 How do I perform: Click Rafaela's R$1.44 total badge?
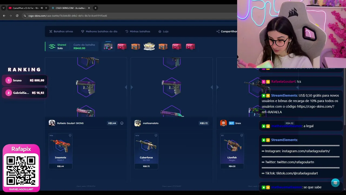click(112, 123)
